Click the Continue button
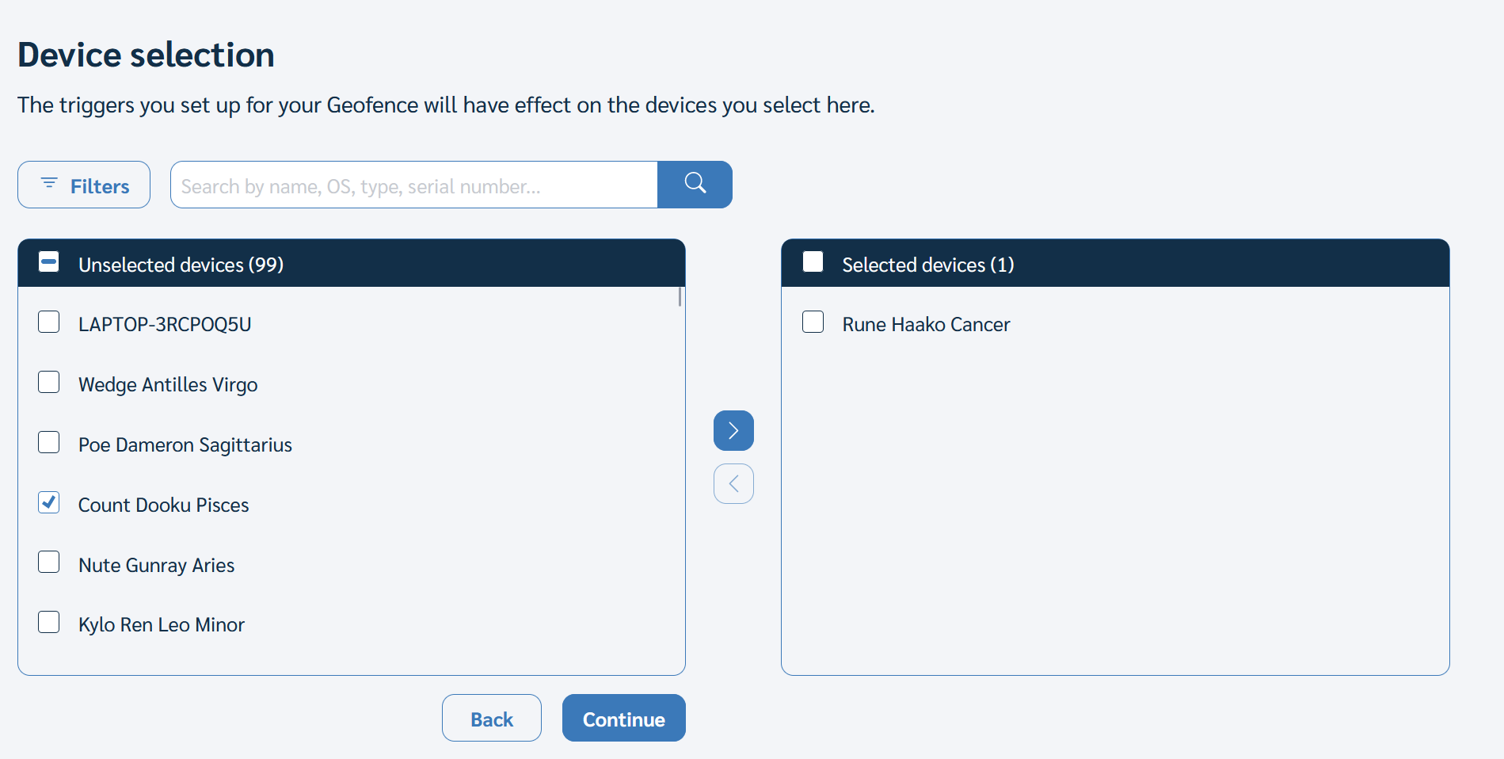The height and width of the screenshot is (759, 1504). (624, 718)
